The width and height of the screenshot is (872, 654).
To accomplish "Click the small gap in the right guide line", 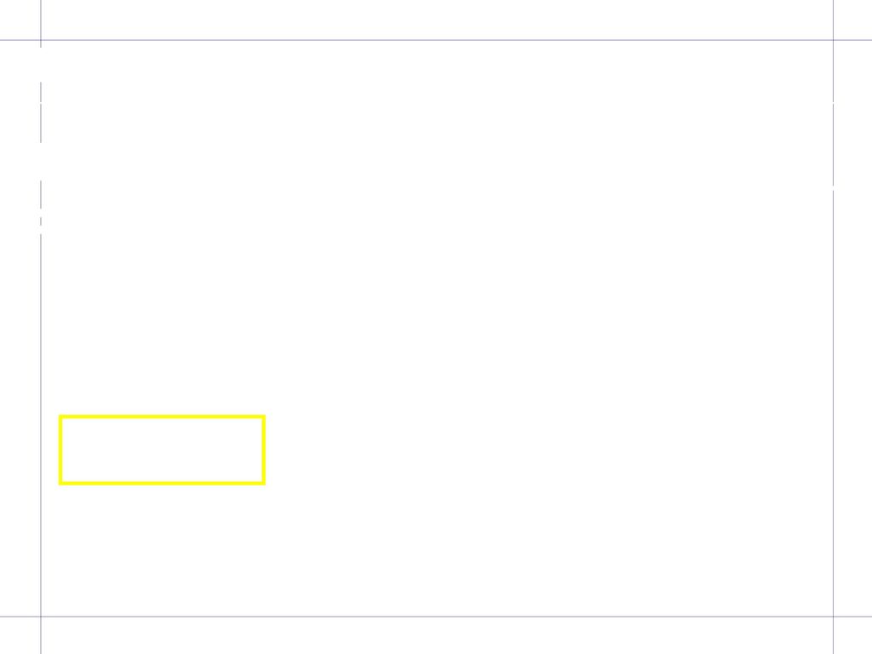I will 833,188.
